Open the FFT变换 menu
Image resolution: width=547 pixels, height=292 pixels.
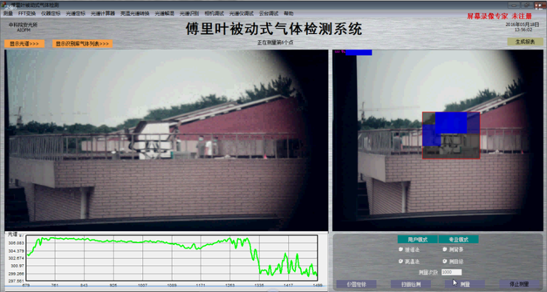(x=27, y=13)
